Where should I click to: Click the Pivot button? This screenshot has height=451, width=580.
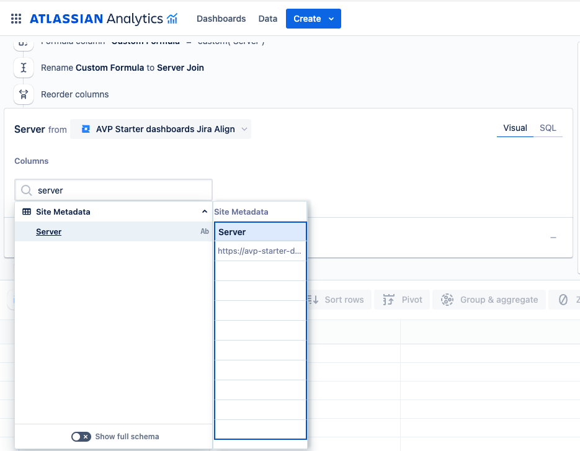tap(402, 300)
